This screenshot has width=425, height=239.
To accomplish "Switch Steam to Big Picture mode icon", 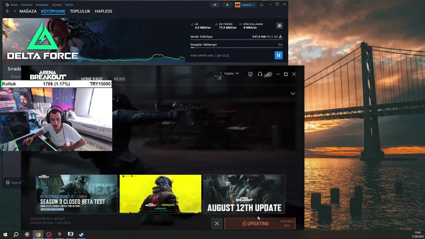I will tap(262, 5).
